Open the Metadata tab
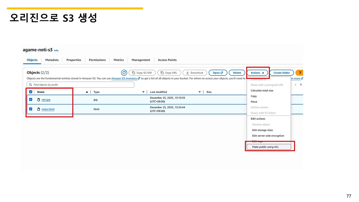The width and height of the screenshot is (359, 202). 52,60
